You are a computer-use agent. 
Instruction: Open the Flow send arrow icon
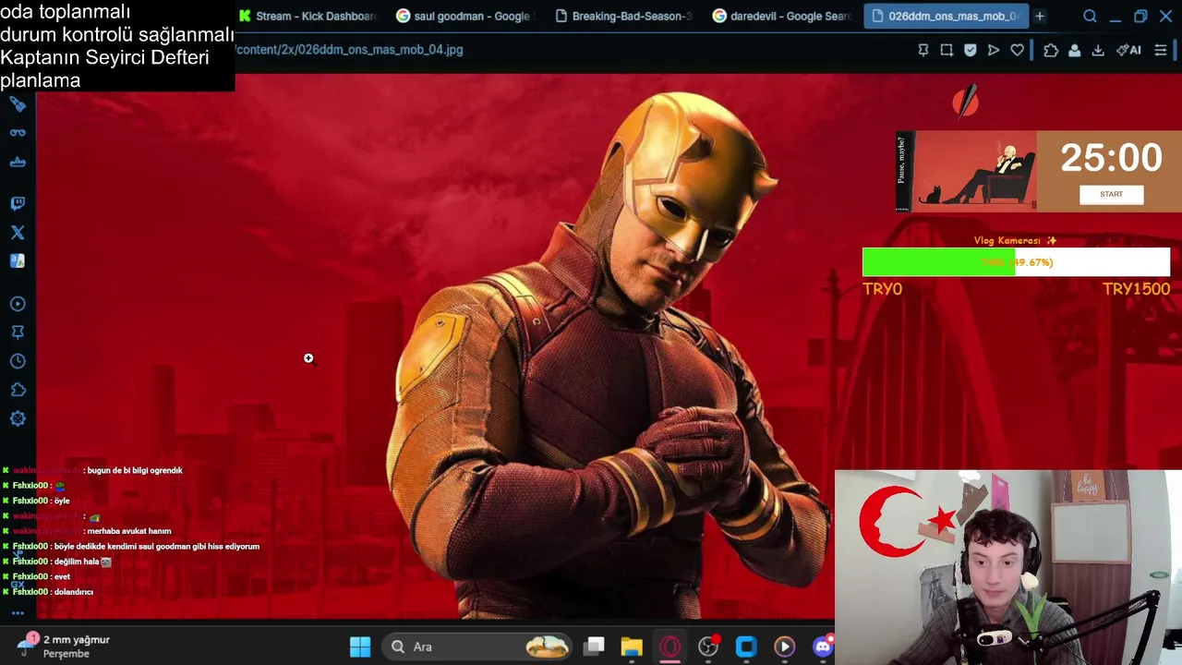tap(994, 50)
